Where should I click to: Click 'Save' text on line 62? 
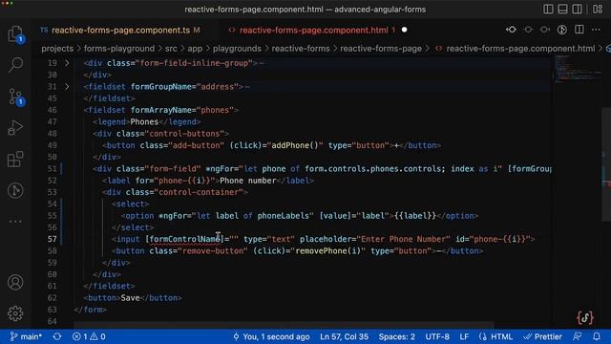click(x=130, y=298)
